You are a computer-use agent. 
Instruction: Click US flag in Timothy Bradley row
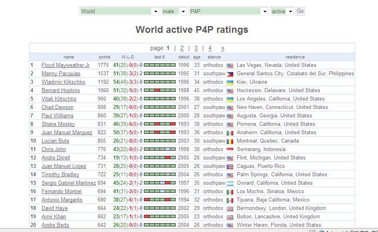230,175
